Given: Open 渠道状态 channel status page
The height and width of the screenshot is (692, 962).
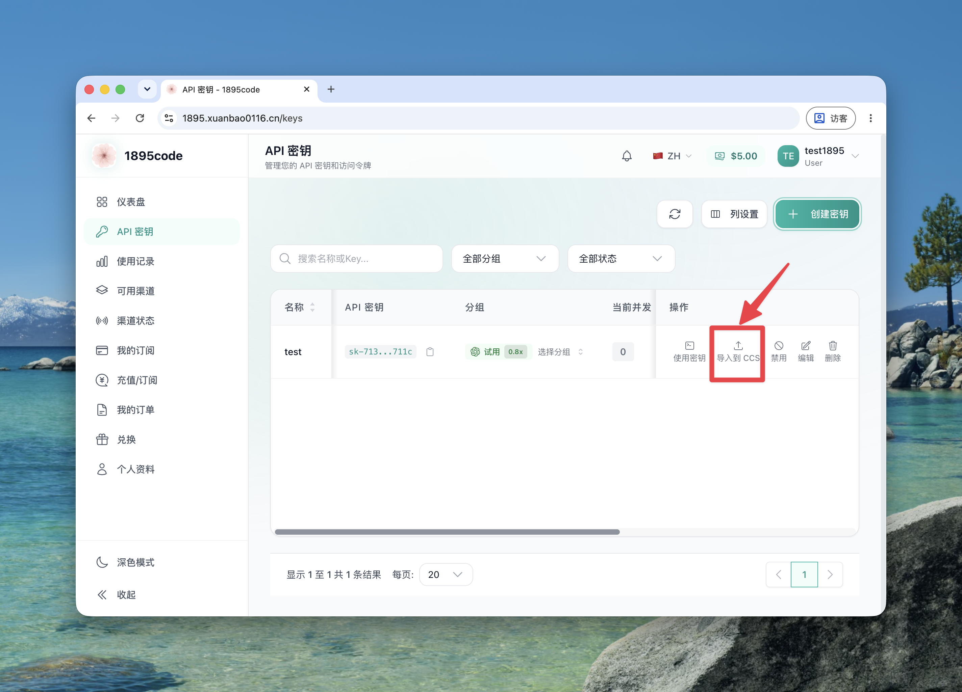Looking at the screenshot, I should [x=161, y=320].
